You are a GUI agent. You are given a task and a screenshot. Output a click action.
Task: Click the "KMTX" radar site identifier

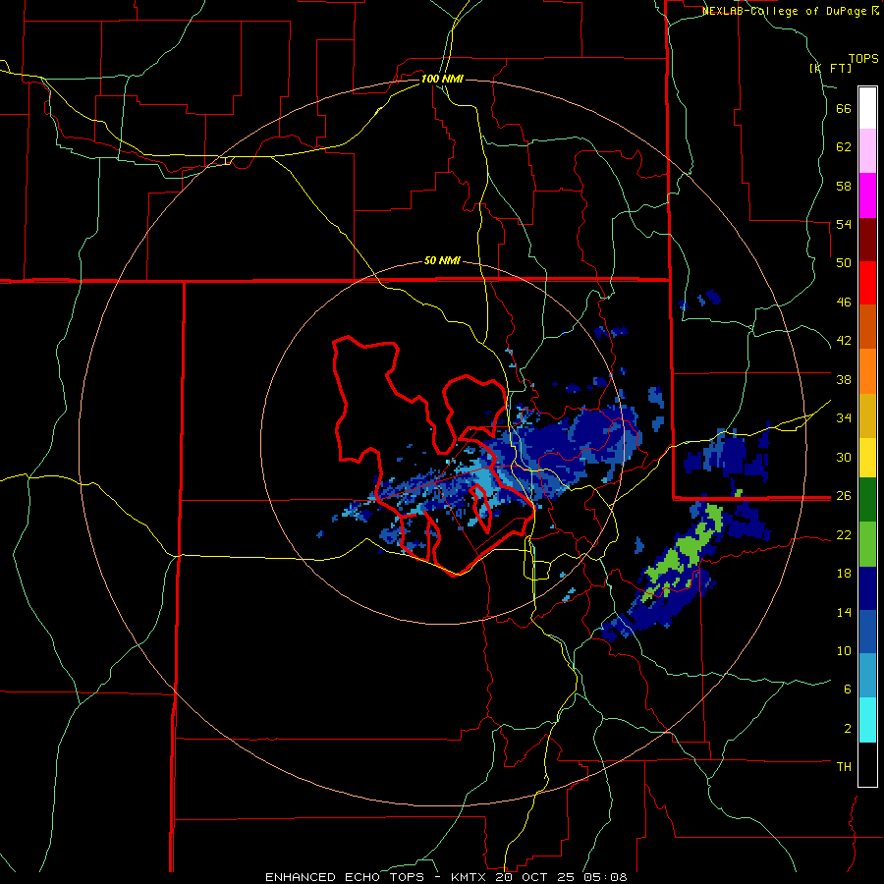[468, 877]
